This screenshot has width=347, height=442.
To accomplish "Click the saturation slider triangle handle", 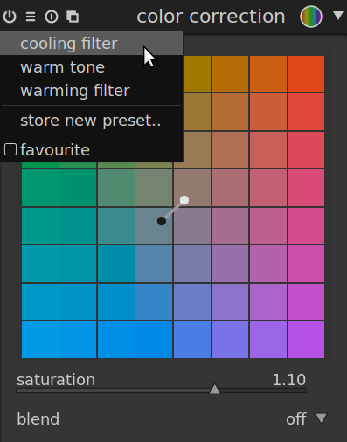I will click(215, 389).
